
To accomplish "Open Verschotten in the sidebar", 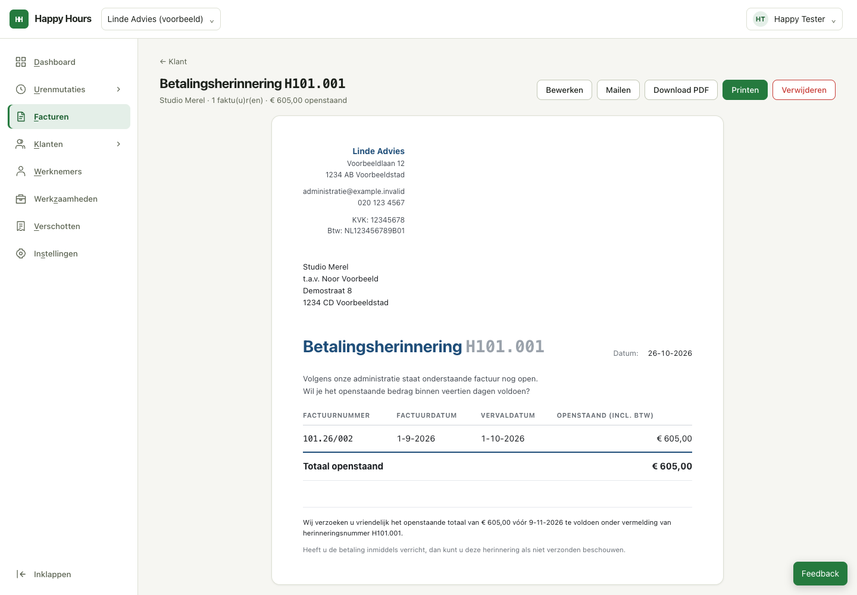I will (69, 226).
